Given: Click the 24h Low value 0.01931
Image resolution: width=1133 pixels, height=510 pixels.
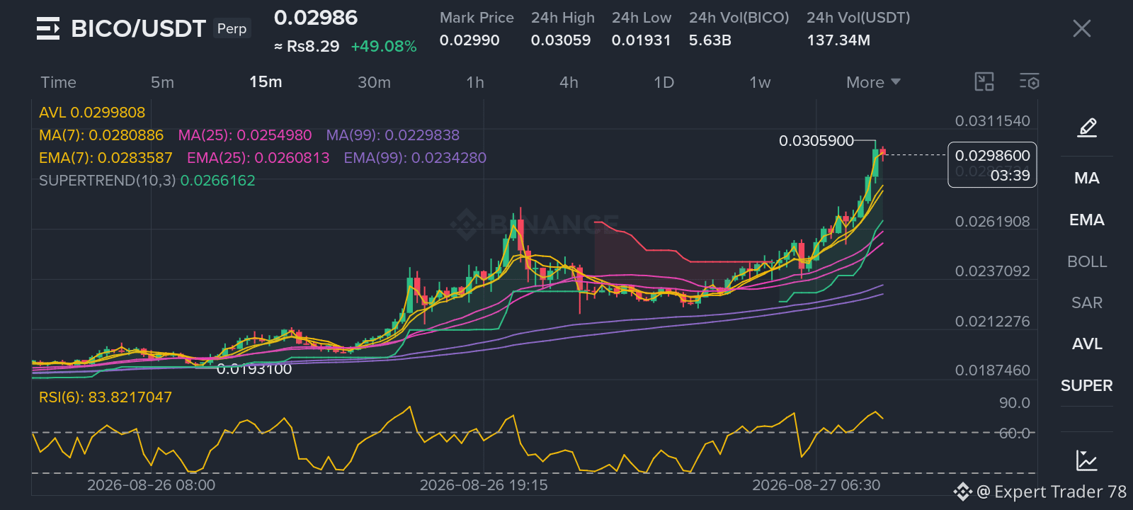Looking at the screenshot, I should (641, 40).
